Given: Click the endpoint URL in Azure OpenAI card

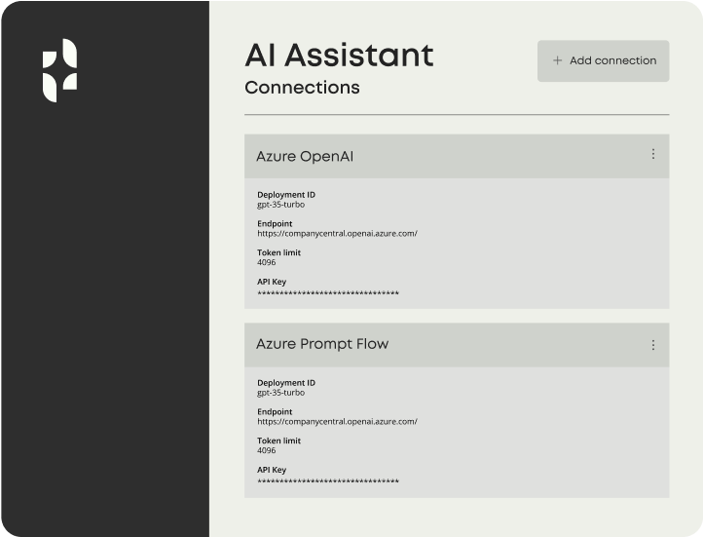Looking at the screenshot, I should 337,233.
